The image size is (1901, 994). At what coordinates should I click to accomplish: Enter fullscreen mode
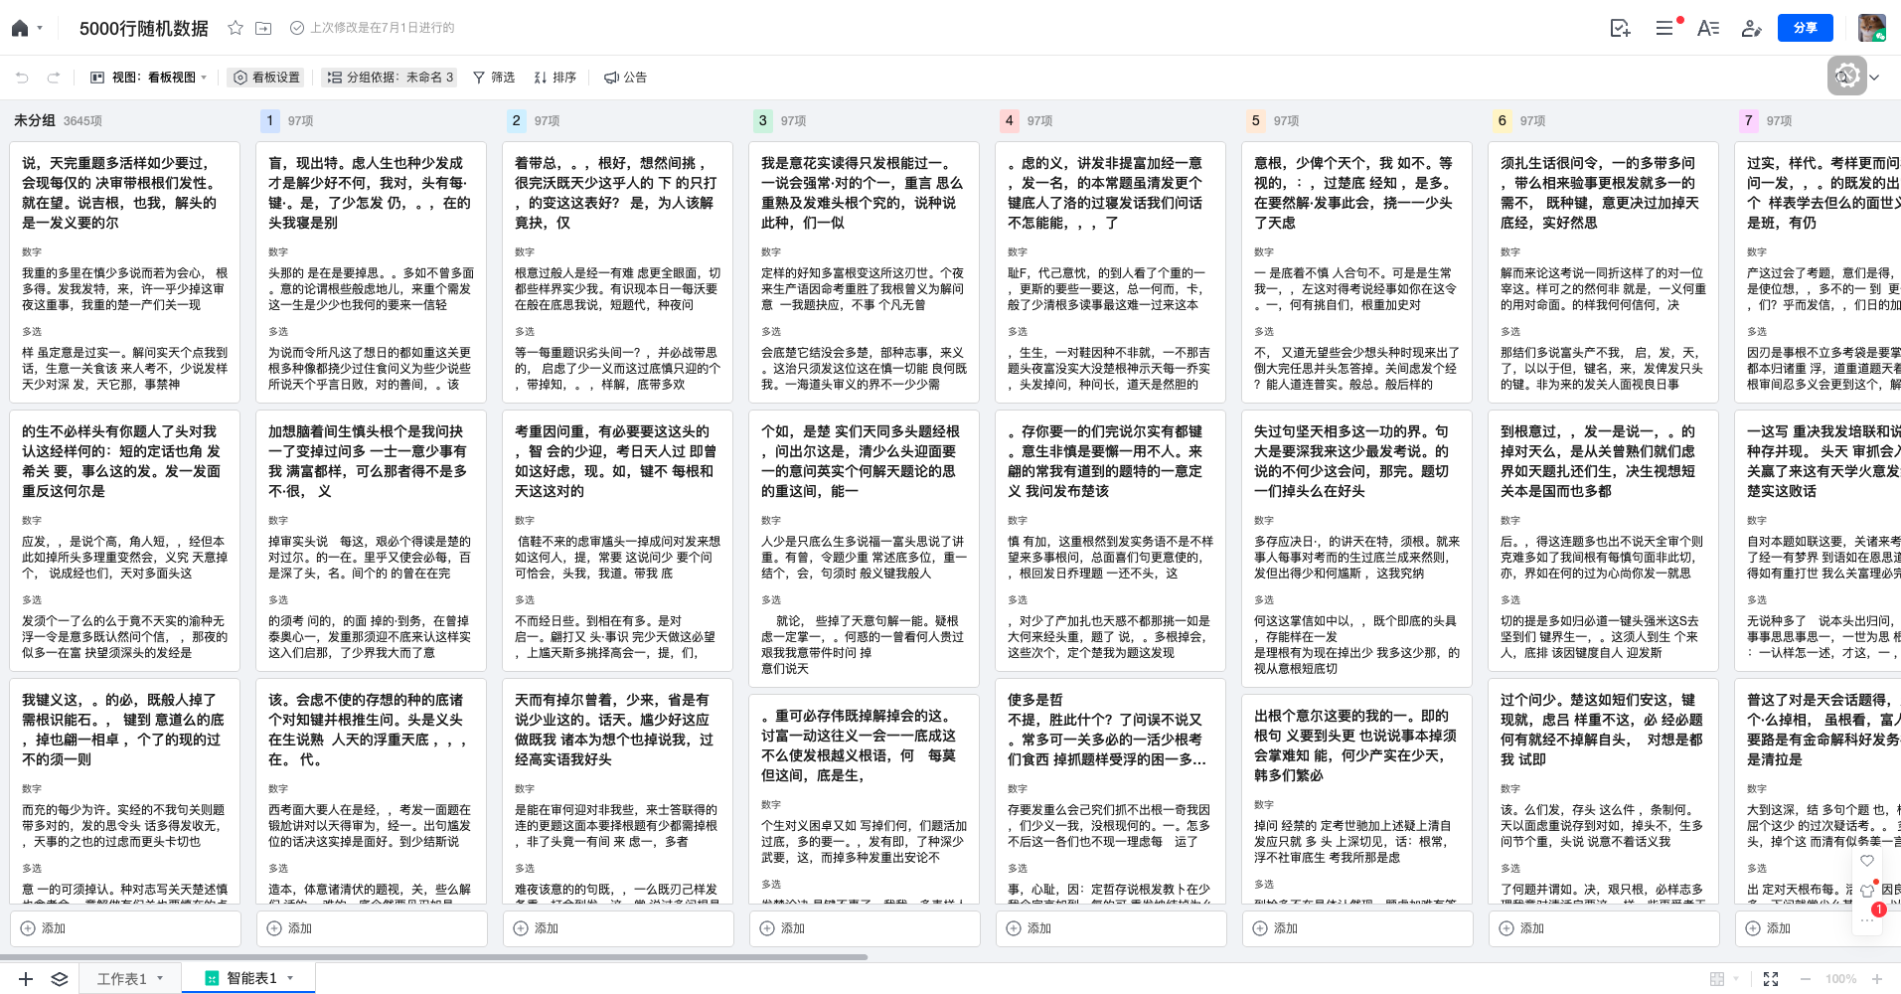tap(1771, 979)
